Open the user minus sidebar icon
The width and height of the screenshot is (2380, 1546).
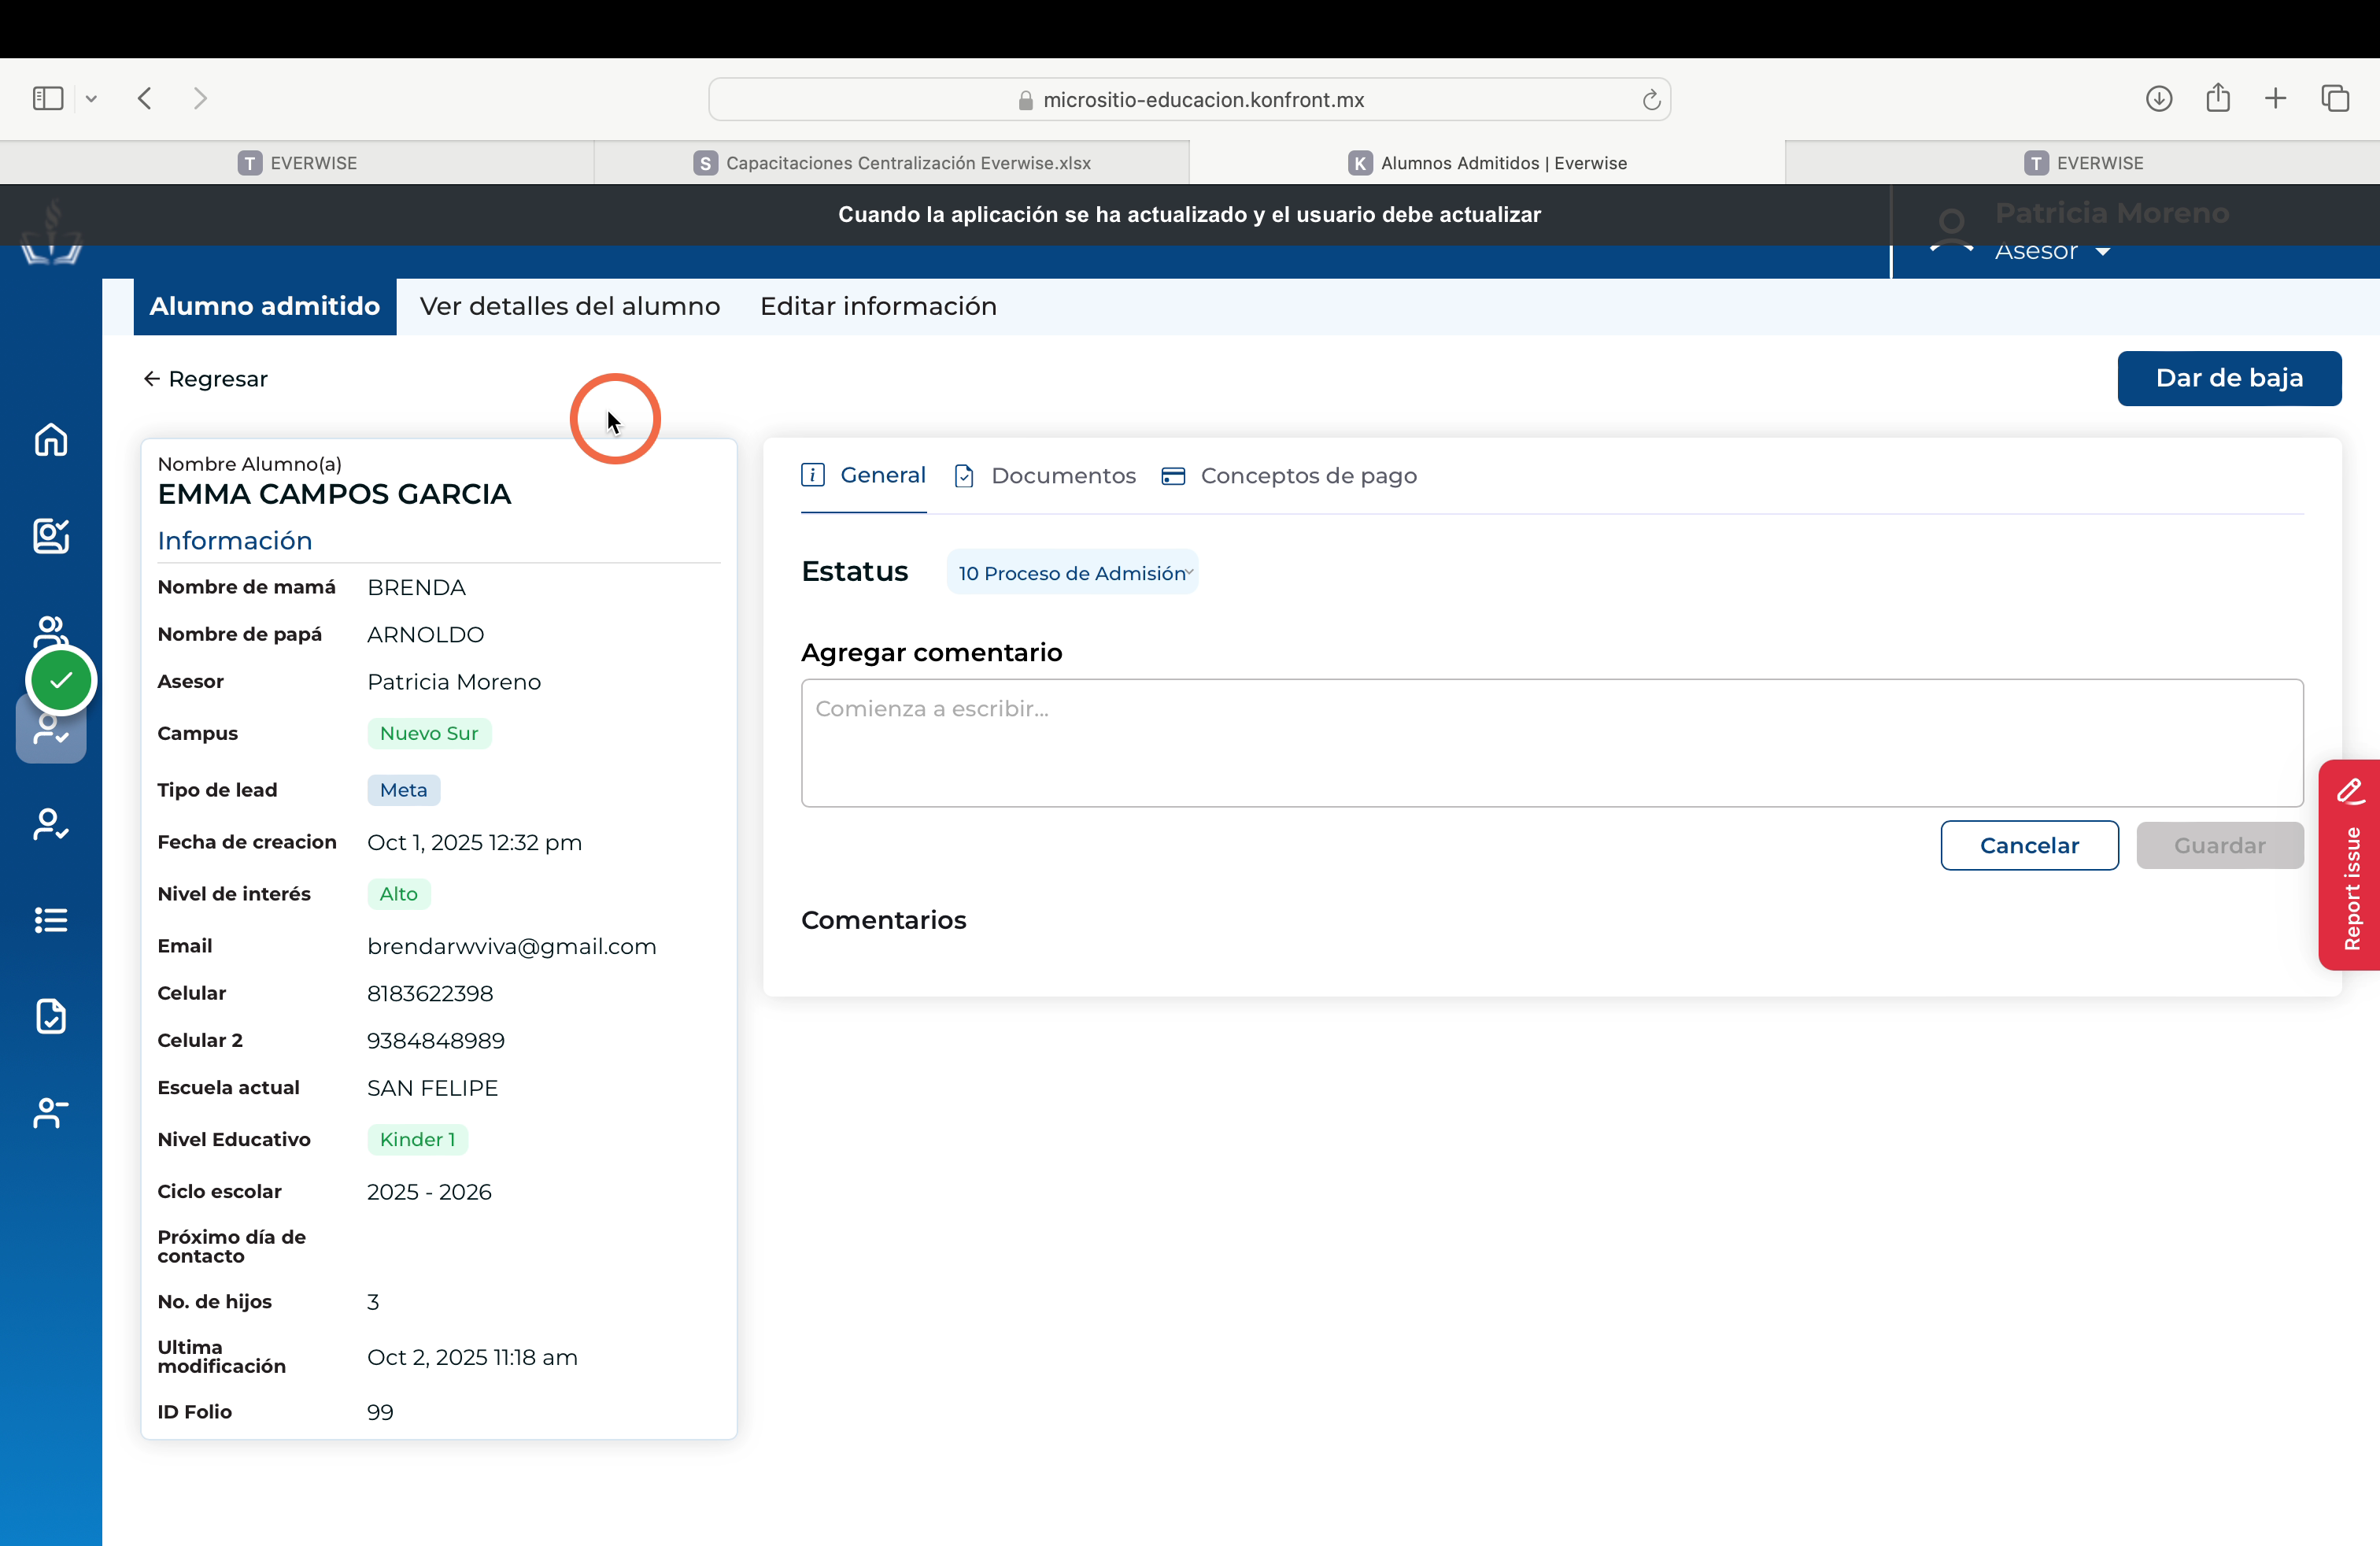coord(51,1112)
